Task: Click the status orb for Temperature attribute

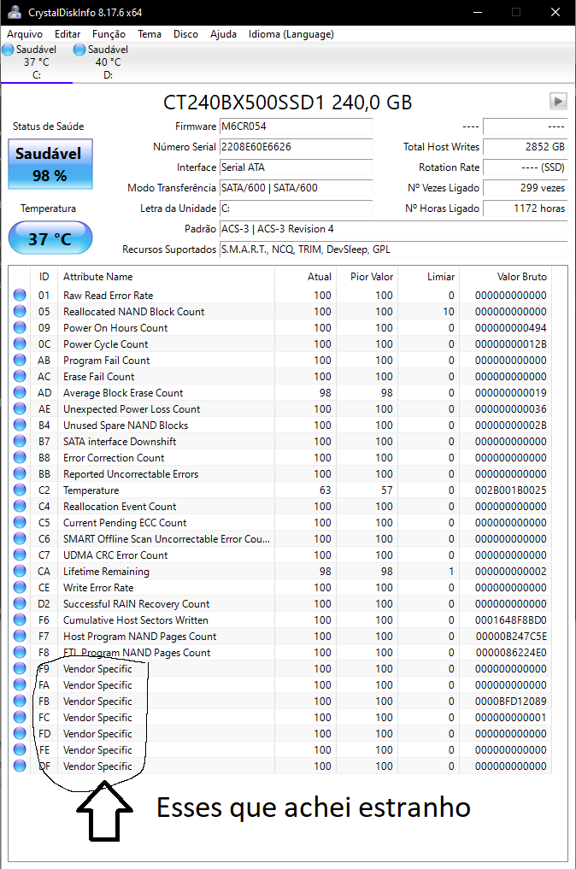Action: pos(20,490)
